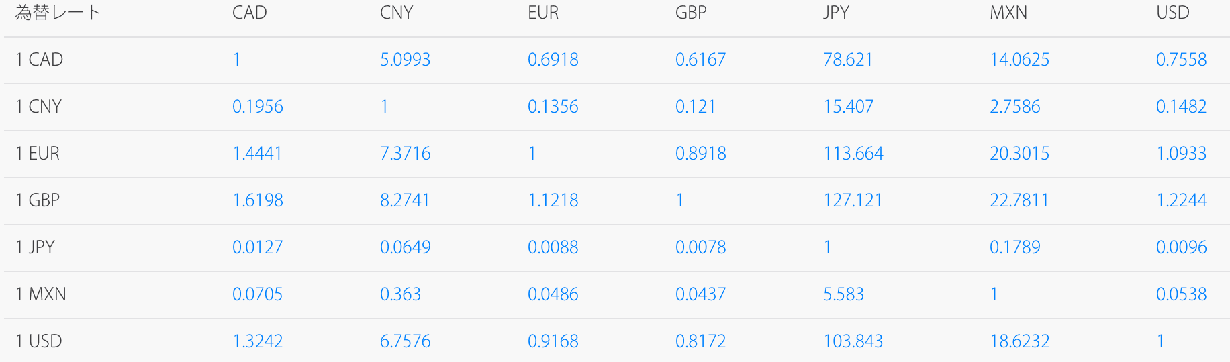Open the MXN to CNY rate 0.363
This screenshot has width=1230, height=362.
[400, 294]
